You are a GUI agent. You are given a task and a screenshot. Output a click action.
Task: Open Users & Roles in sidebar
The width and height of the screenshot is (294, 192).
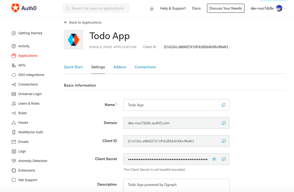click(x=29, y=104)
